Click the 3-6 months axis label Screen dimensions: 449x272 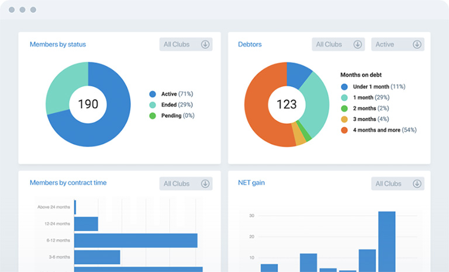(59, 257)
